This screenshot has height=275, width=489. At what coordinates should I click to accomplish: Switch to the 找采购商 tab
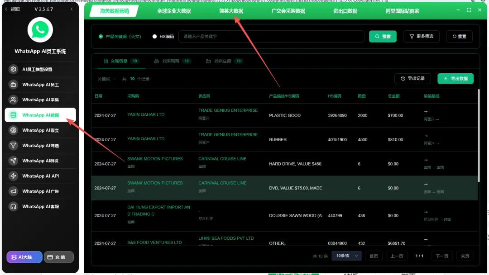173,61
